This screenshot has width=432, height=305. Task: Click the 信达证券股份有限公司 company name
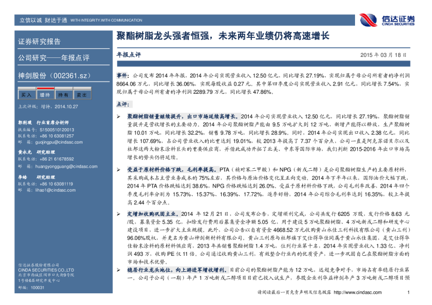coord(38,265)
